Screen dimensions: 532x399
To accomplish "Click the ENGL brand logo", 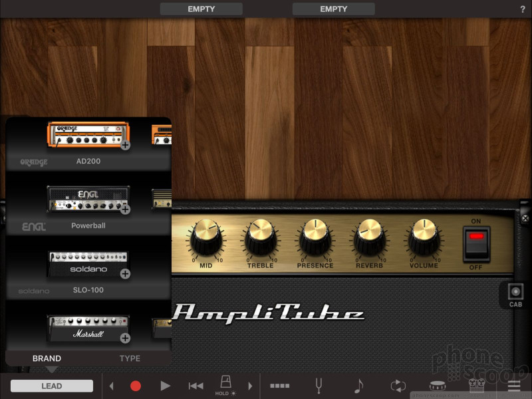I will point(34,226).
